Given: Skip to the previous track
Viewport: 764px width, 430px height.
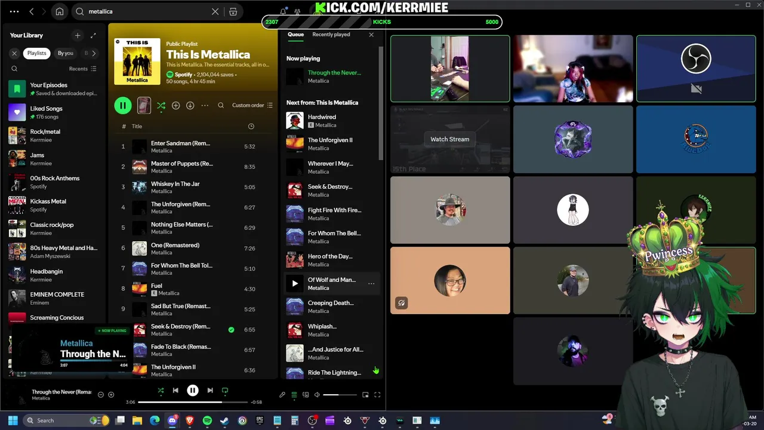Looking at the screenshot, I should 175,391.
